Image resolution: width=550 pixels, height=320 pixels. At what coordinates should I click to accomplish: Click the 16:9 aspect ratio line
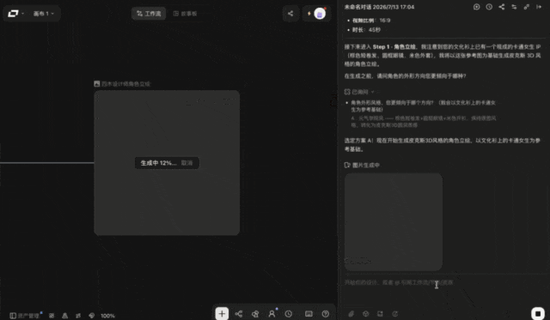[x=371, y=21]
